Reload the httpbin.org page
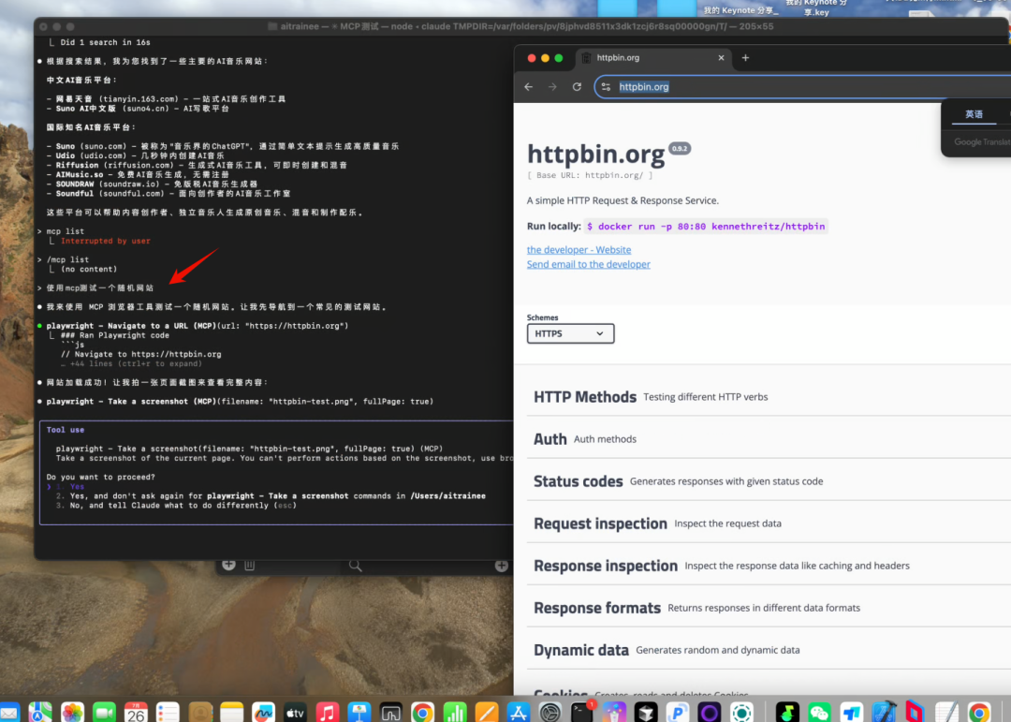 tap(577, 86)
